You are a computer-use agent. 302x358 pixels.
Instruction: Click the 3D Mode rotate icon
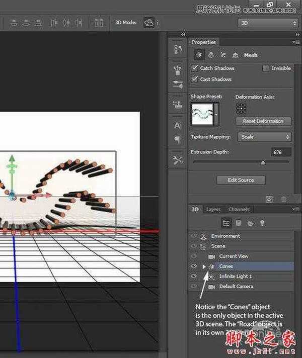pyautogui.click(x=149, y=23)
